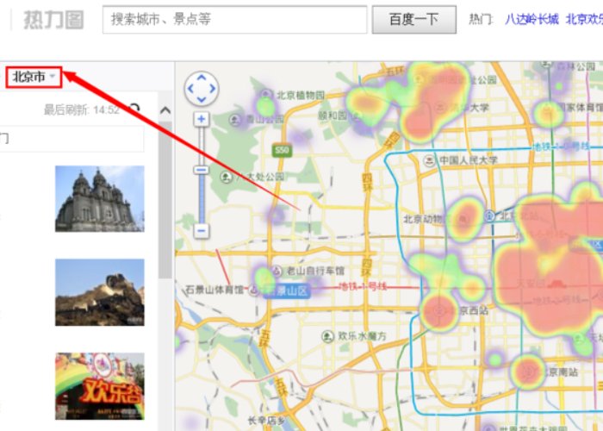603x431 pixels.
Task: Click the 颐和园 map marker
Action: 357,115
